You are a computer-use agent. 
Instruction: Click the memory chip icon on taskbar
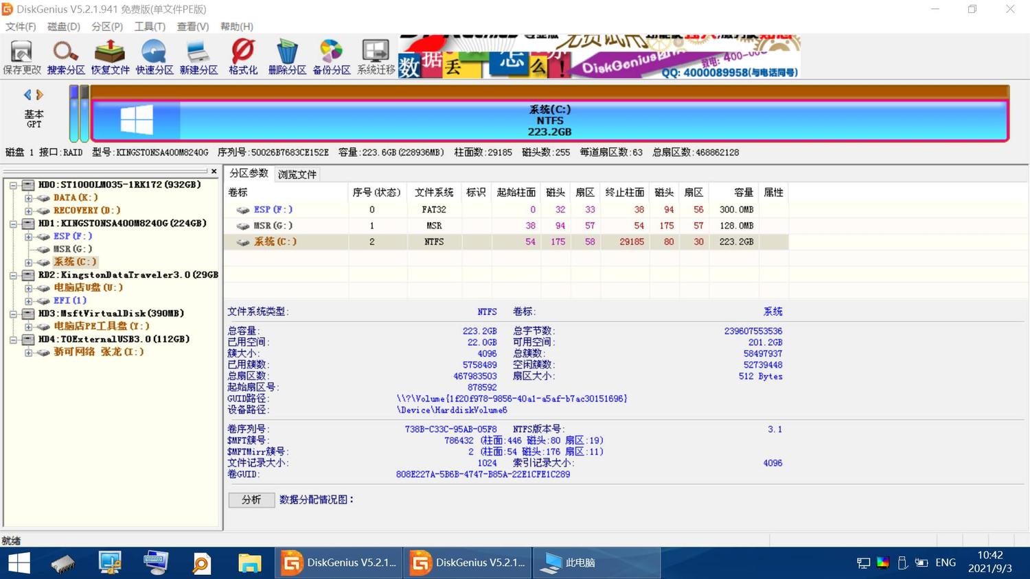click(62, 563)
